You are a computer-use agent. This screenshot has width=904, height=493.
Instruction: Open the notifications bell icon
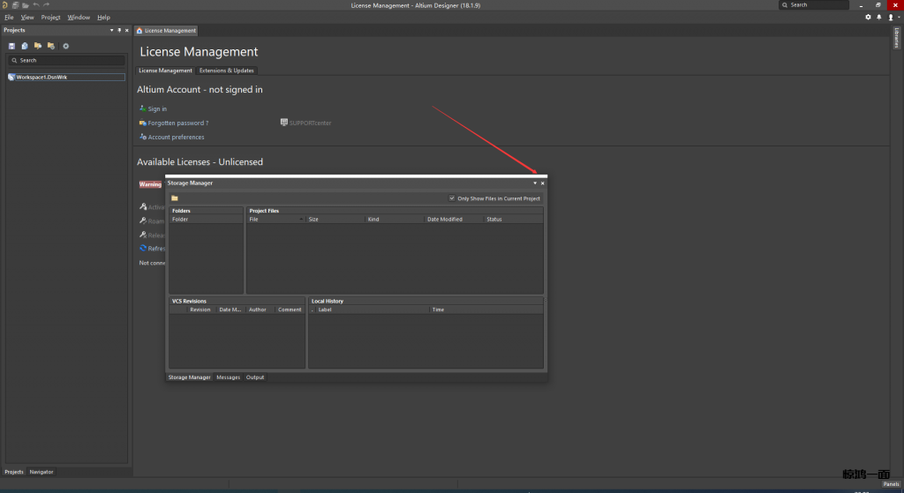point(878,17)
